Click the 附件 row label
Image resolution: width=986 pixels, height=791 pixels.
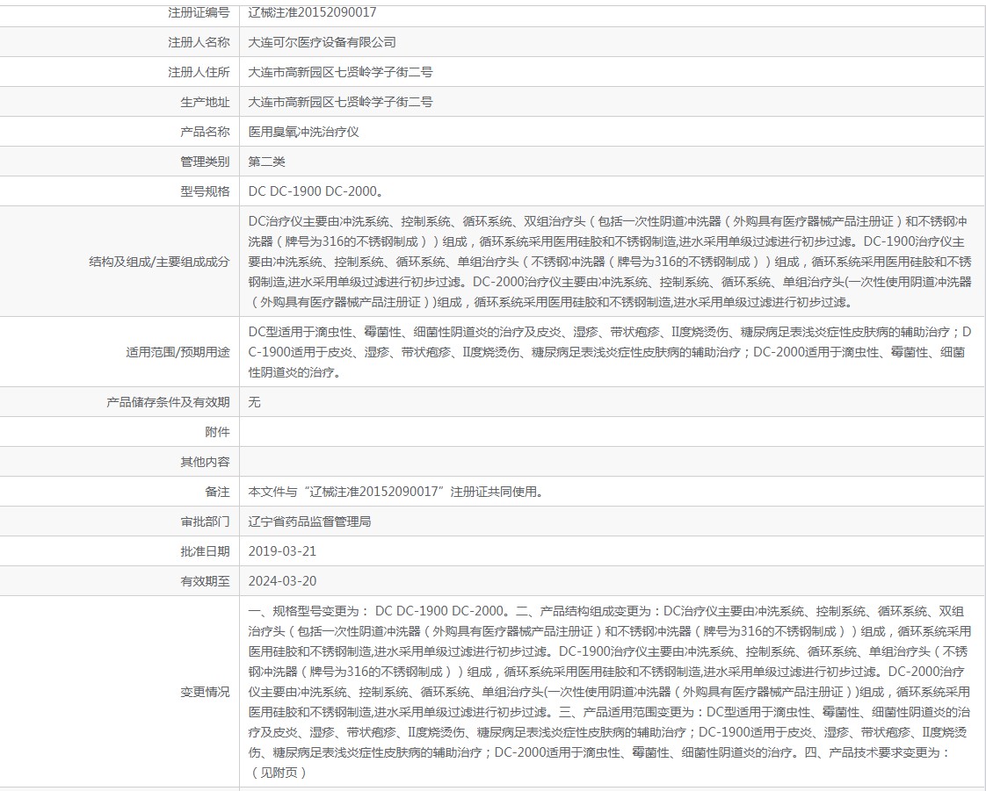pyautogui.click(x=218, y=432)
